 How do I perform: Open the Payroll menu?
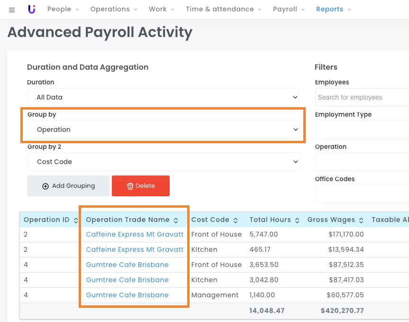point(289,9)
